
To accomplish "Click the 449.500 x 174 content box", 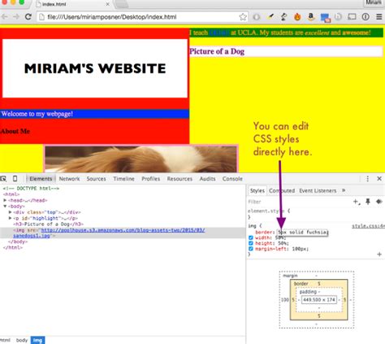I will pos(319,300).
